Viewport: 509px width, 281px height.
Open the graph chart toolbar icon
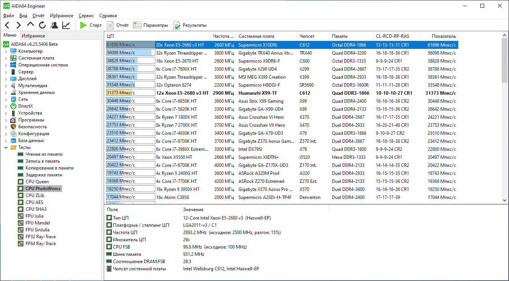[66, 25]
